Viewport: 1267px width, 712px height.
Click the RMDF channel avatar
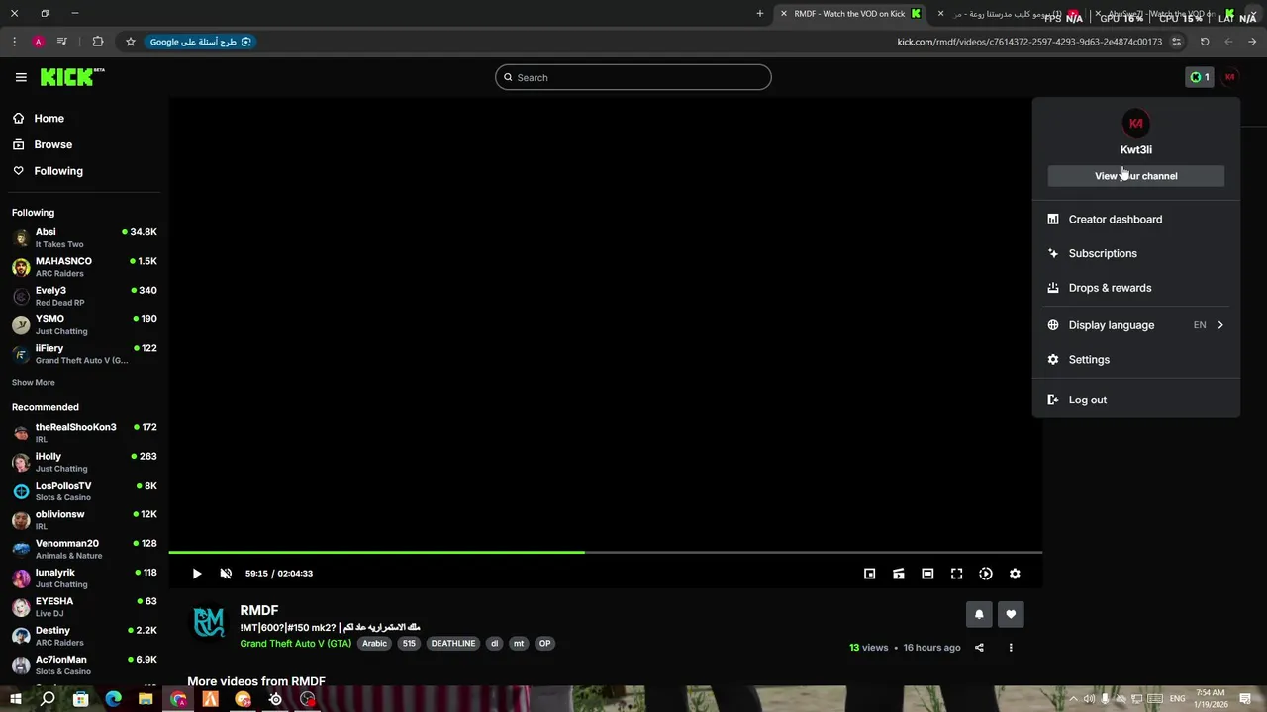click(x=209, y=622)
